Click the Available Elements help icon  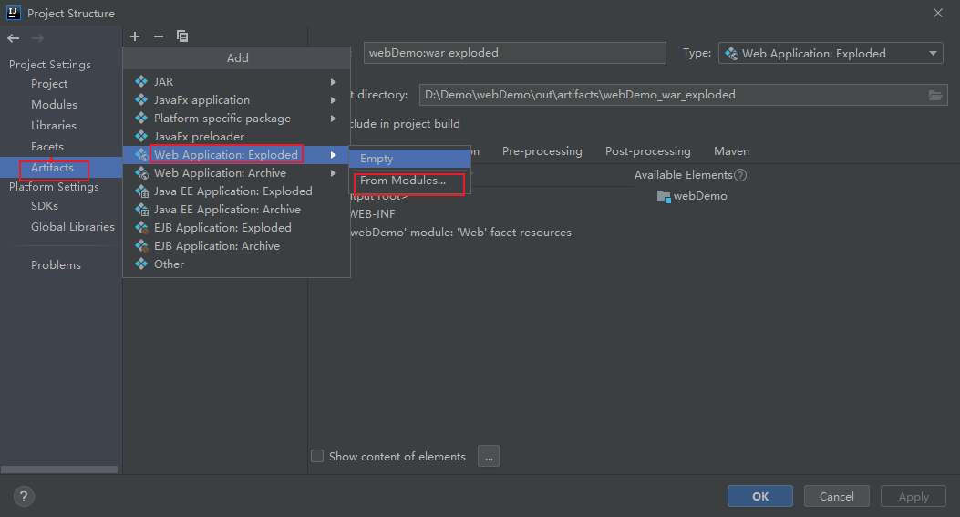(x=740, y=175)
